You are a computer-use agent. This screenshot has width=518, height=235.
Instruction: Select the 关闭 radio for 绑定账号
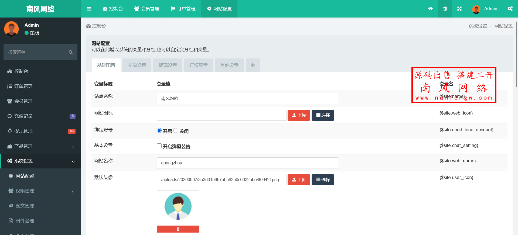click(x=176, y=131)
